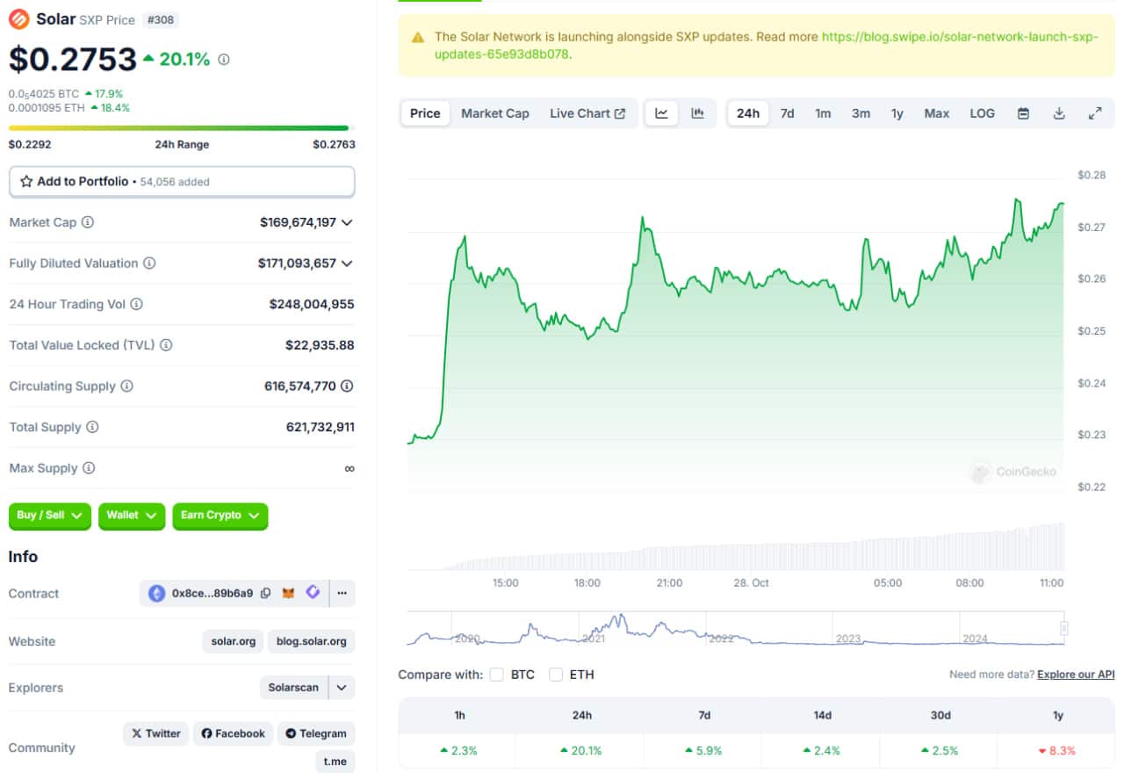
Task: Switch to the Market Cap chart tab
Action: (x=495, y=113)
